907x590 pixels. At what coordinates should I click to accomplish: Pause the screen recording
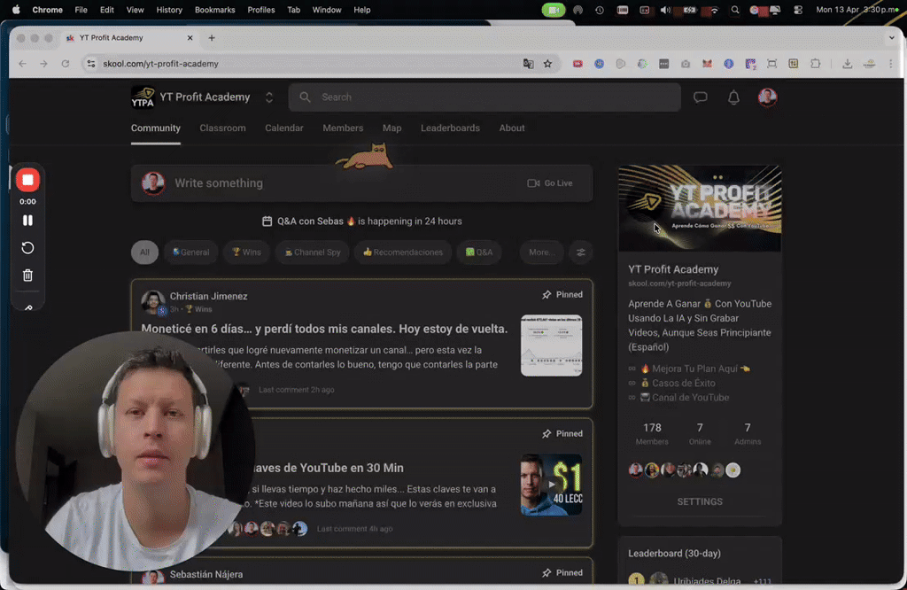click(27, 221)
